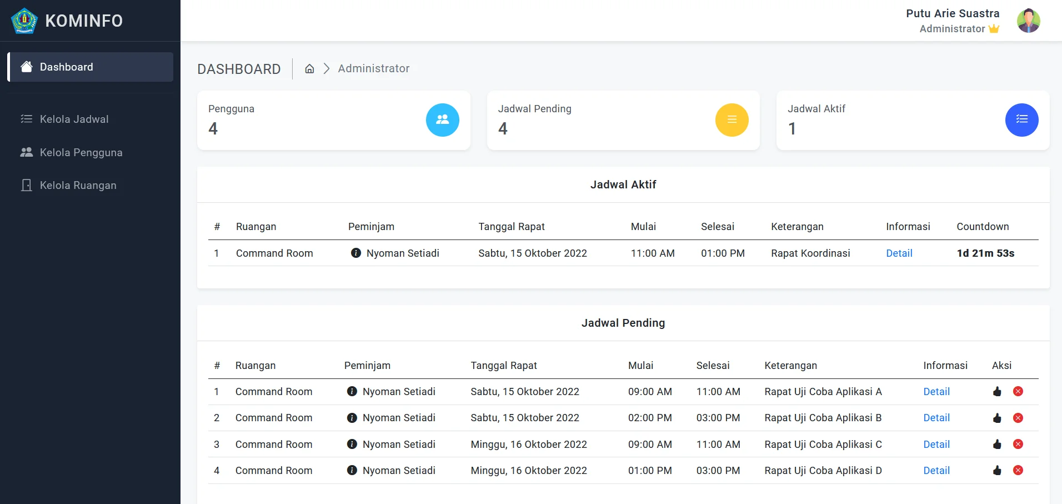Open Detail for Rapat Koordinasi
The height and width of the screenshot is (504, 1062).
[x=899, y=253]
